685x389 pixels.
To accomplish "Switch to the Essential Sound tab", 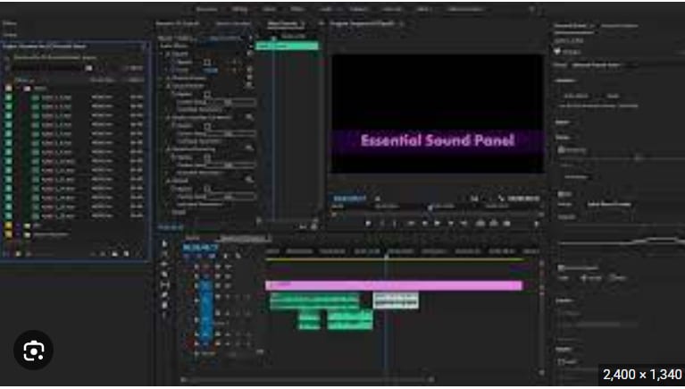I will coord(572,26).
